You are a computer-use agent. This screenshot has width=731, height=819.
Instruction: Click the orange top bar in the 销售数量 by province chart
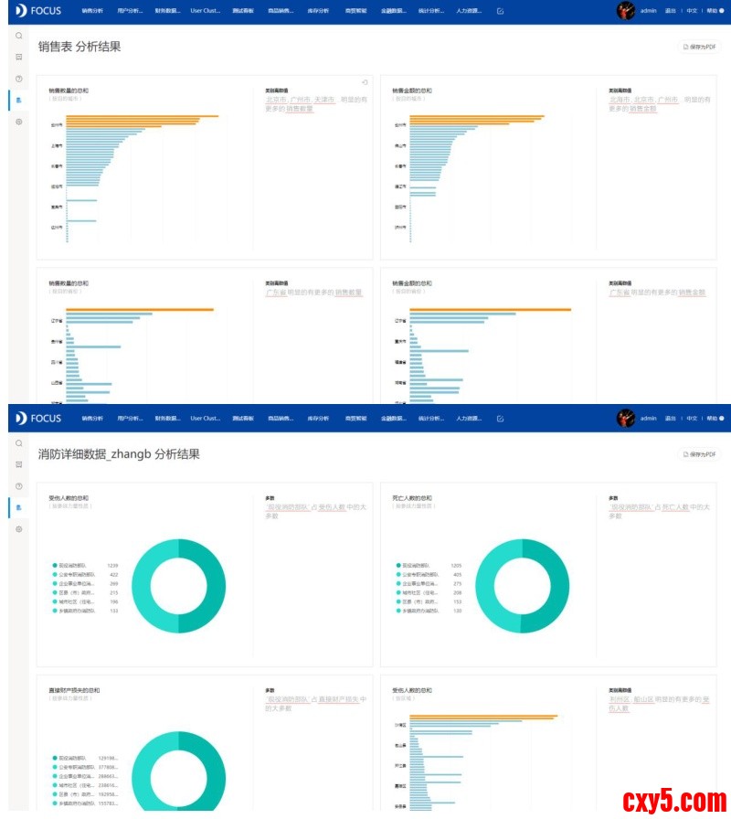pyautogui.click(x=140, y=309)
